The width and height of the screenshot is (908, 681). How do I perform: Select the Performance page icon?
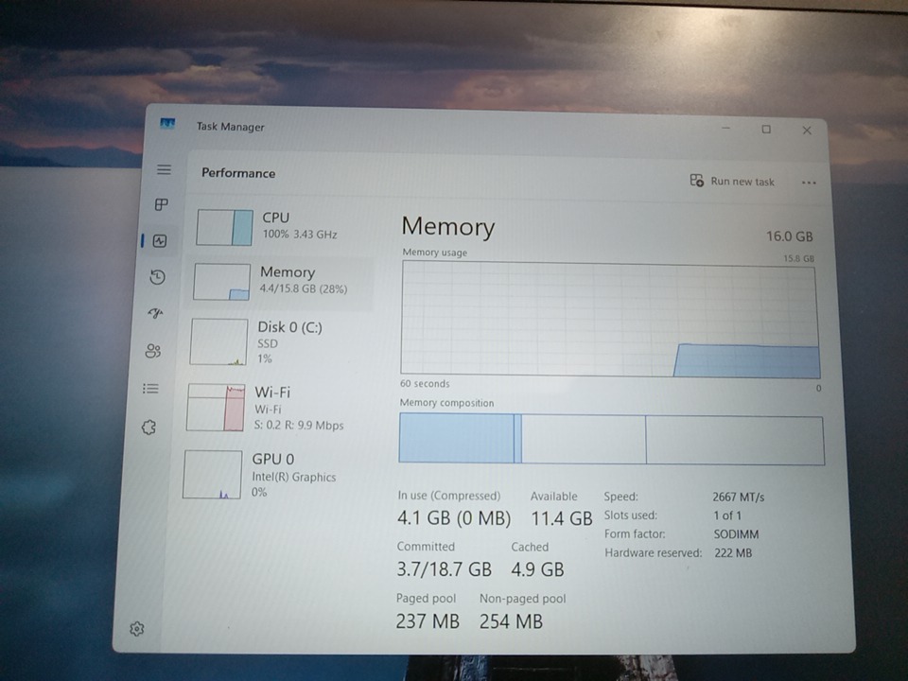[159, 241]
